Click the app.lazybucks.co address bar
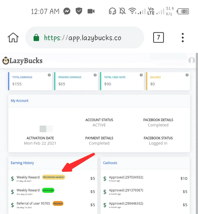Image resolution: width=198 pixels, height=214 pixels. (85, 37)
